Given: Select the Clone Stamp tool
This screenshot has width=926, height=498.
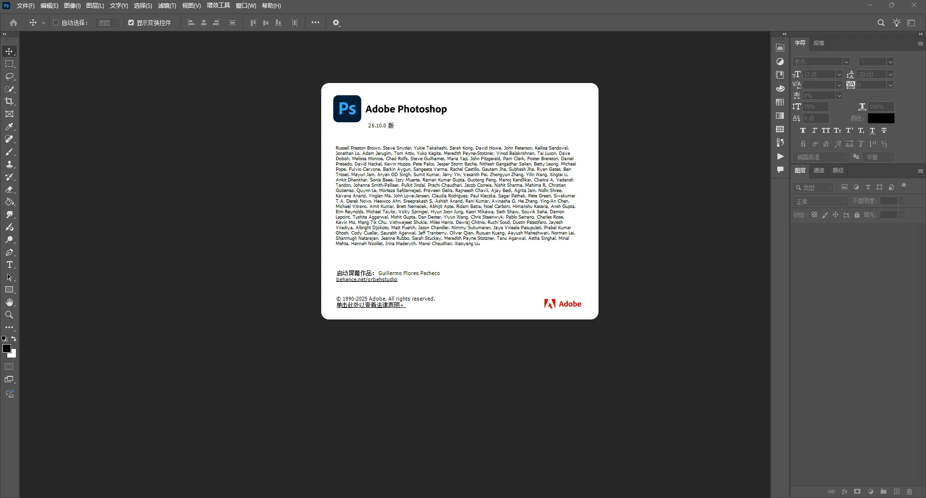Looking at the screenshot, I should [x=9, y=164].
